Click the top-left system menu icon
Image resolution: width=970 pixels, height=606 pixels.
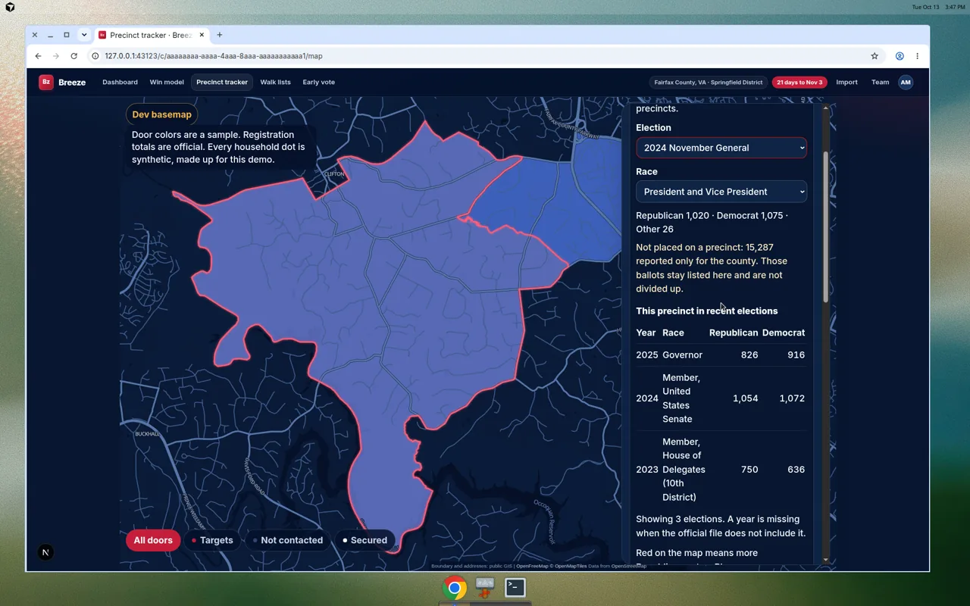(10, 7)
